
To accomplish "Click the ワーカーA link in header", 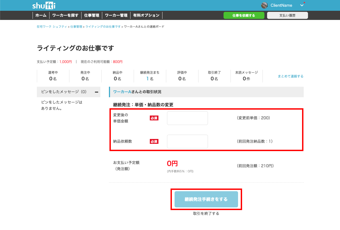I will point(122,92).
